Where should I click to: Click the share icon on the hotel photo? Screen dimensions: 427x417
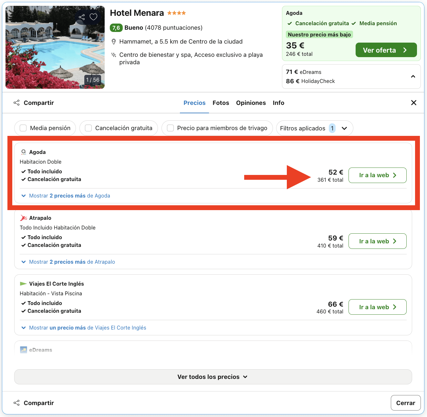[x=81, y=17]
